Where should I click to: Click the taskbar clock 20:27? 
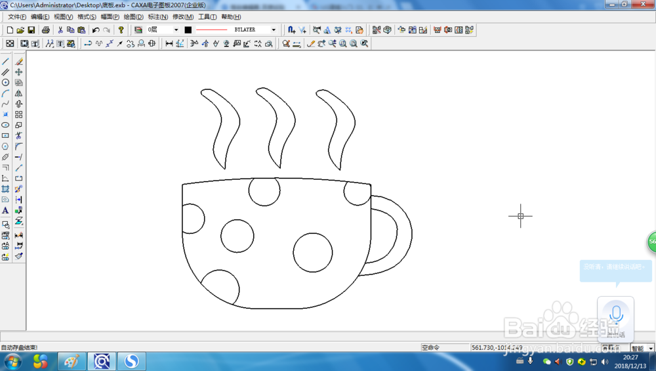pyautogui.click(x=630, y=357)
